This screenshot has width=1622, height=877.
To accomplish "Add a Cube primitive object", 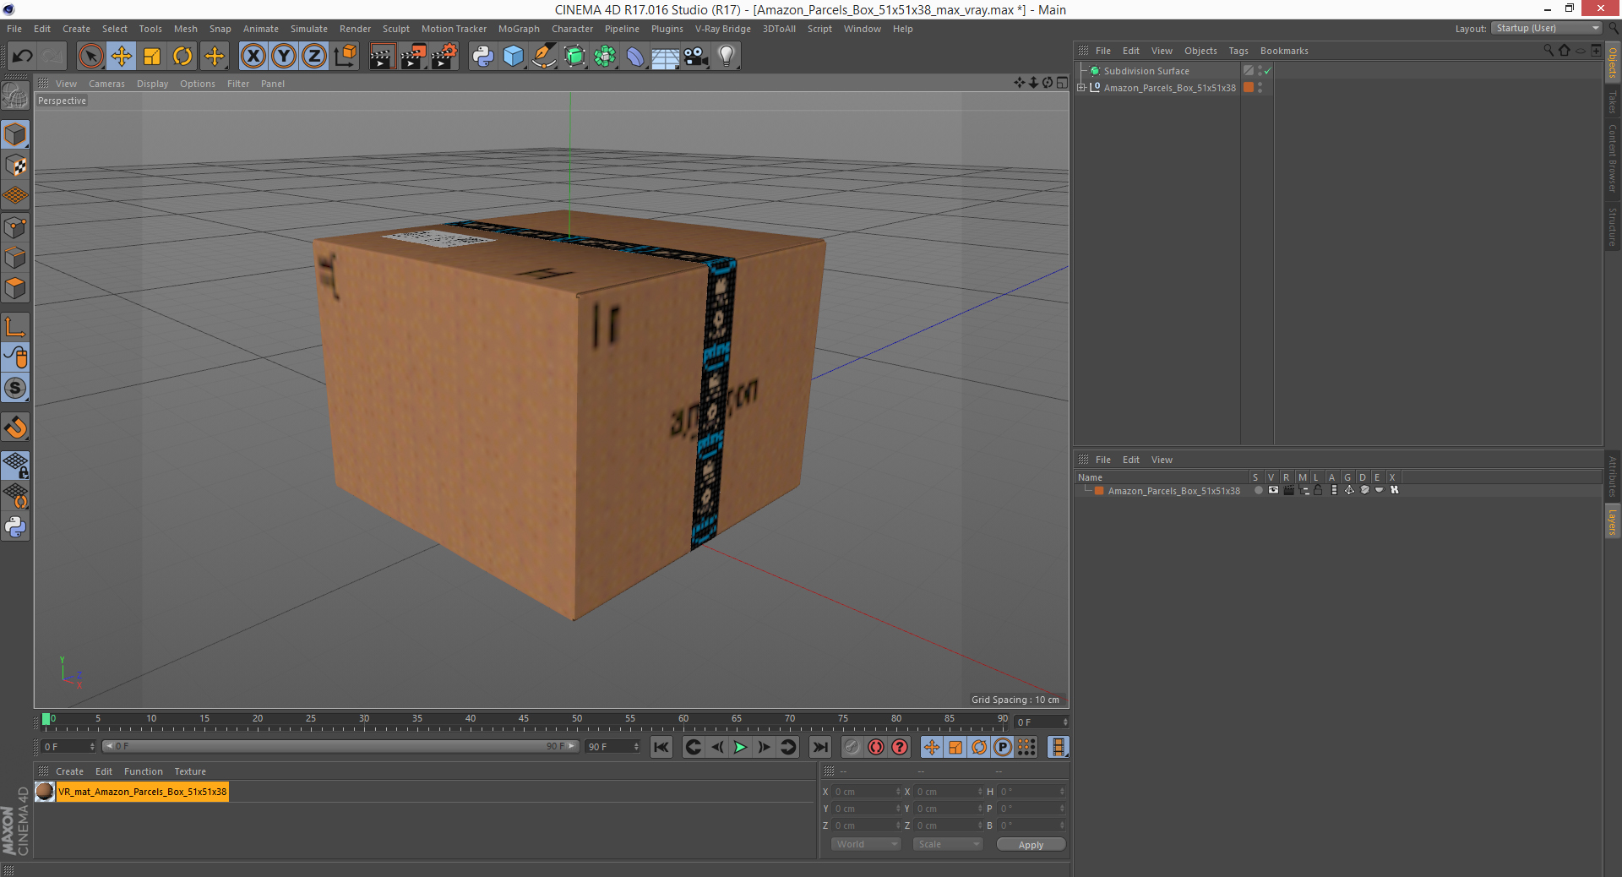I will [x=514, y=57].
